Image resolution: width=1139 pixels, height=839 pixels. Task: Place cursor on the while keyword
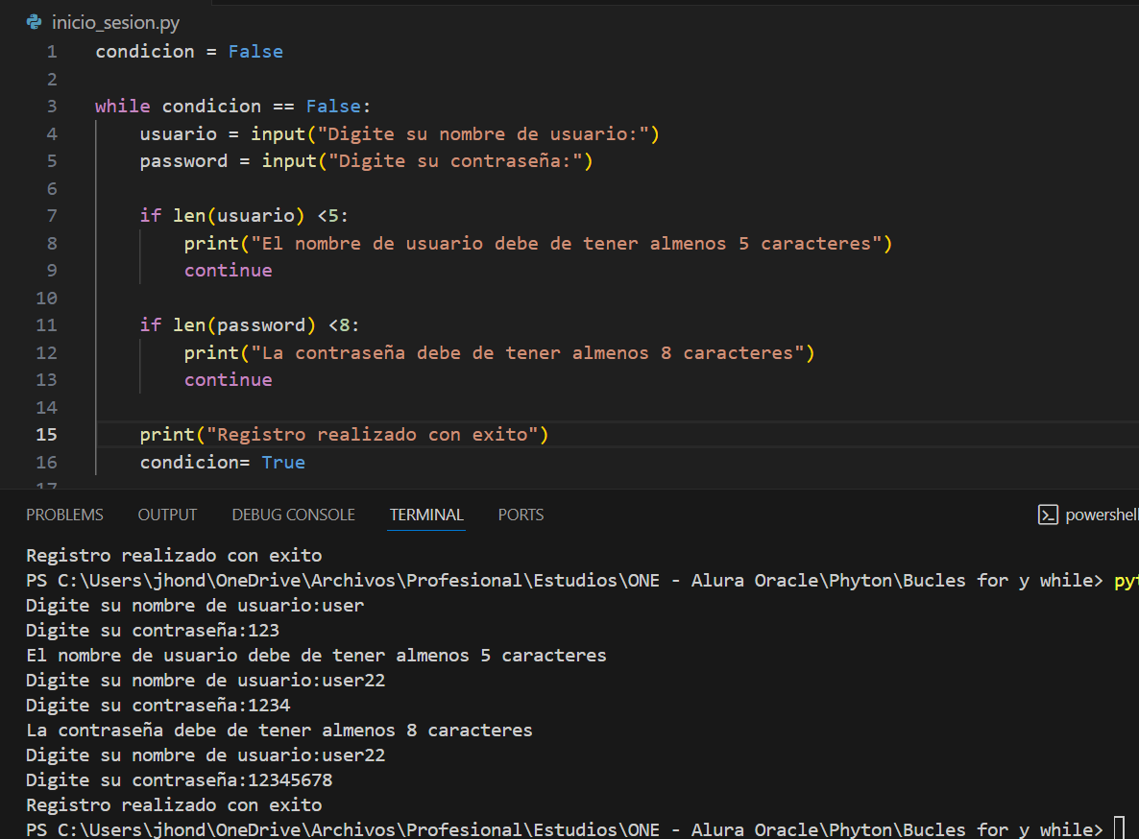tap(122, 107)
